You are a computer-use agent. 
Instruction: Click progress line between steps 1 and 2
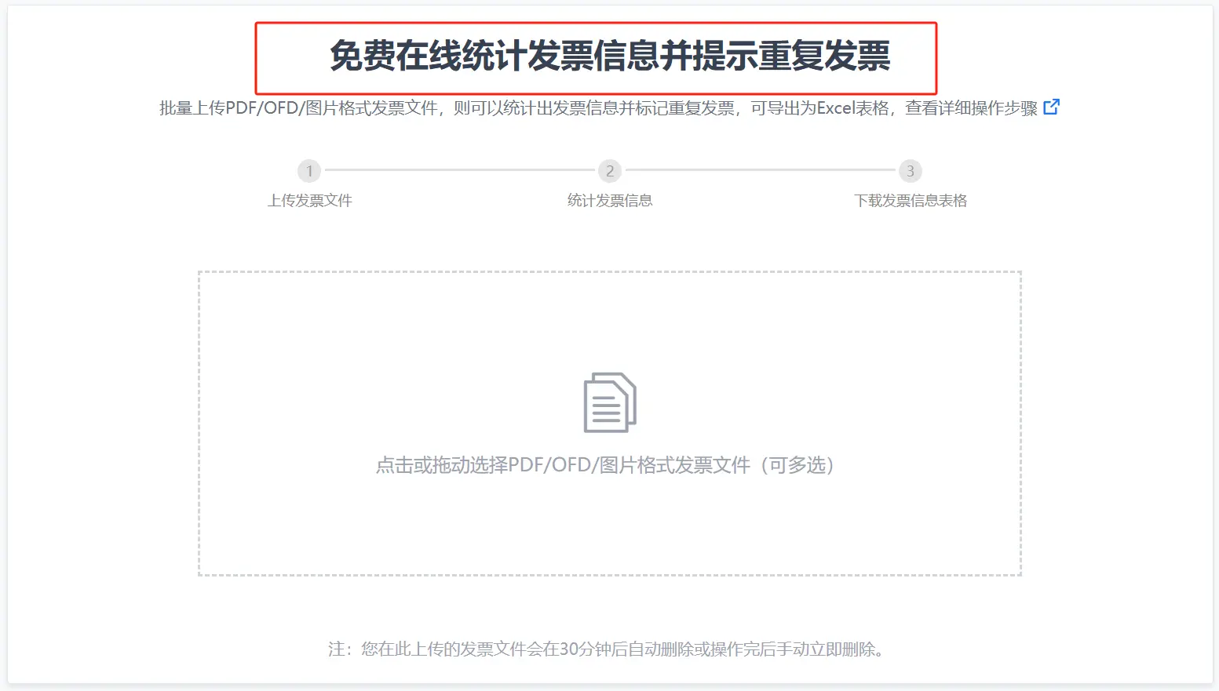tap(459, 170)
